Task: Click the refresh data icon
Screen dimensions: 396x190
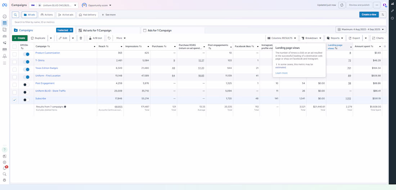Action: tap(342, 5)
